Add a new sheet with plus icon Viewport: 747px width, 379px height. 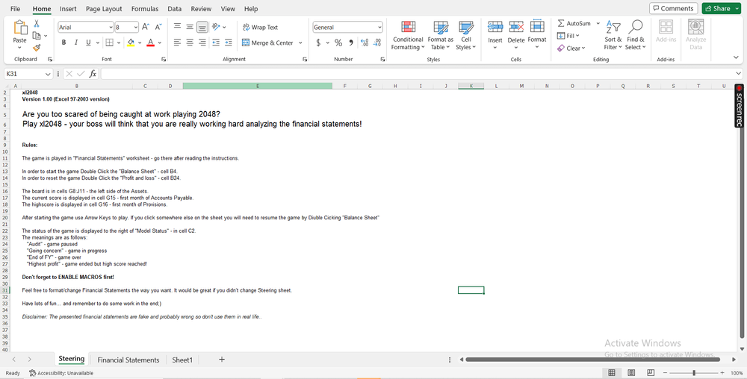click(x=222, y=360)
